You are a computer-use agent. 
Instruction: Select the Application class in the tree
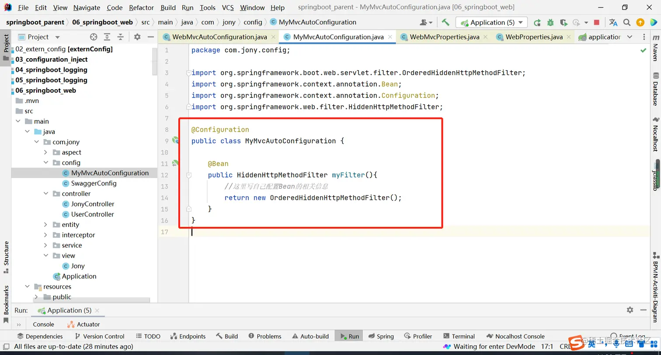pos(79,276)
